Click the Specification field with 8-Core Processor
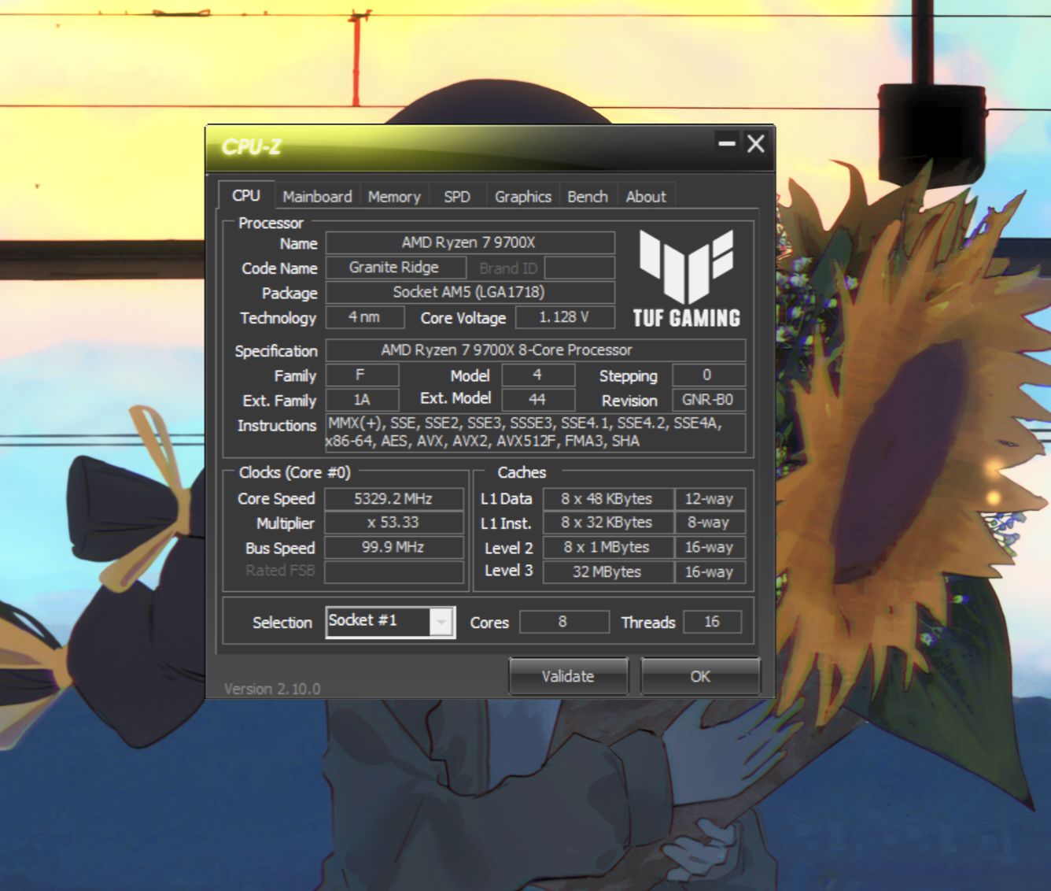 point(535,350)
